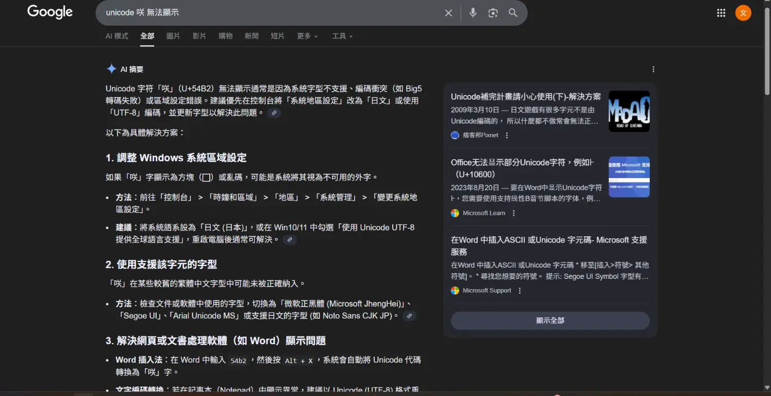Expand the 更多 dropdown
The width and height of the screenshot is (771, 396).
(307, 36)
